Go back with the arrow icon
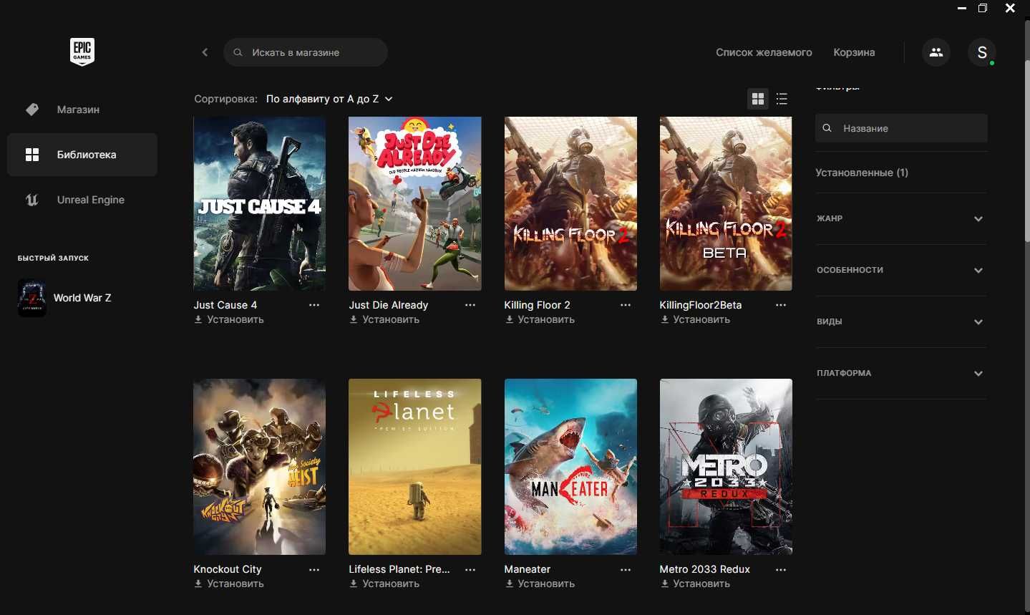The image size is (1030, 615). (205, 52)
